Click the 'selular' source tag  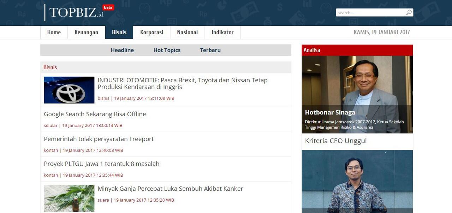pos(50,125)
